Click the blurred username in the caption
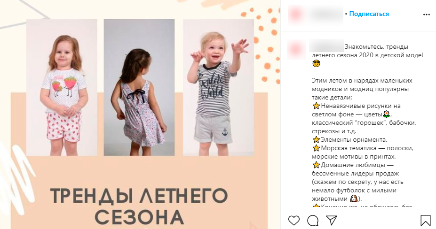 (327, 46)
